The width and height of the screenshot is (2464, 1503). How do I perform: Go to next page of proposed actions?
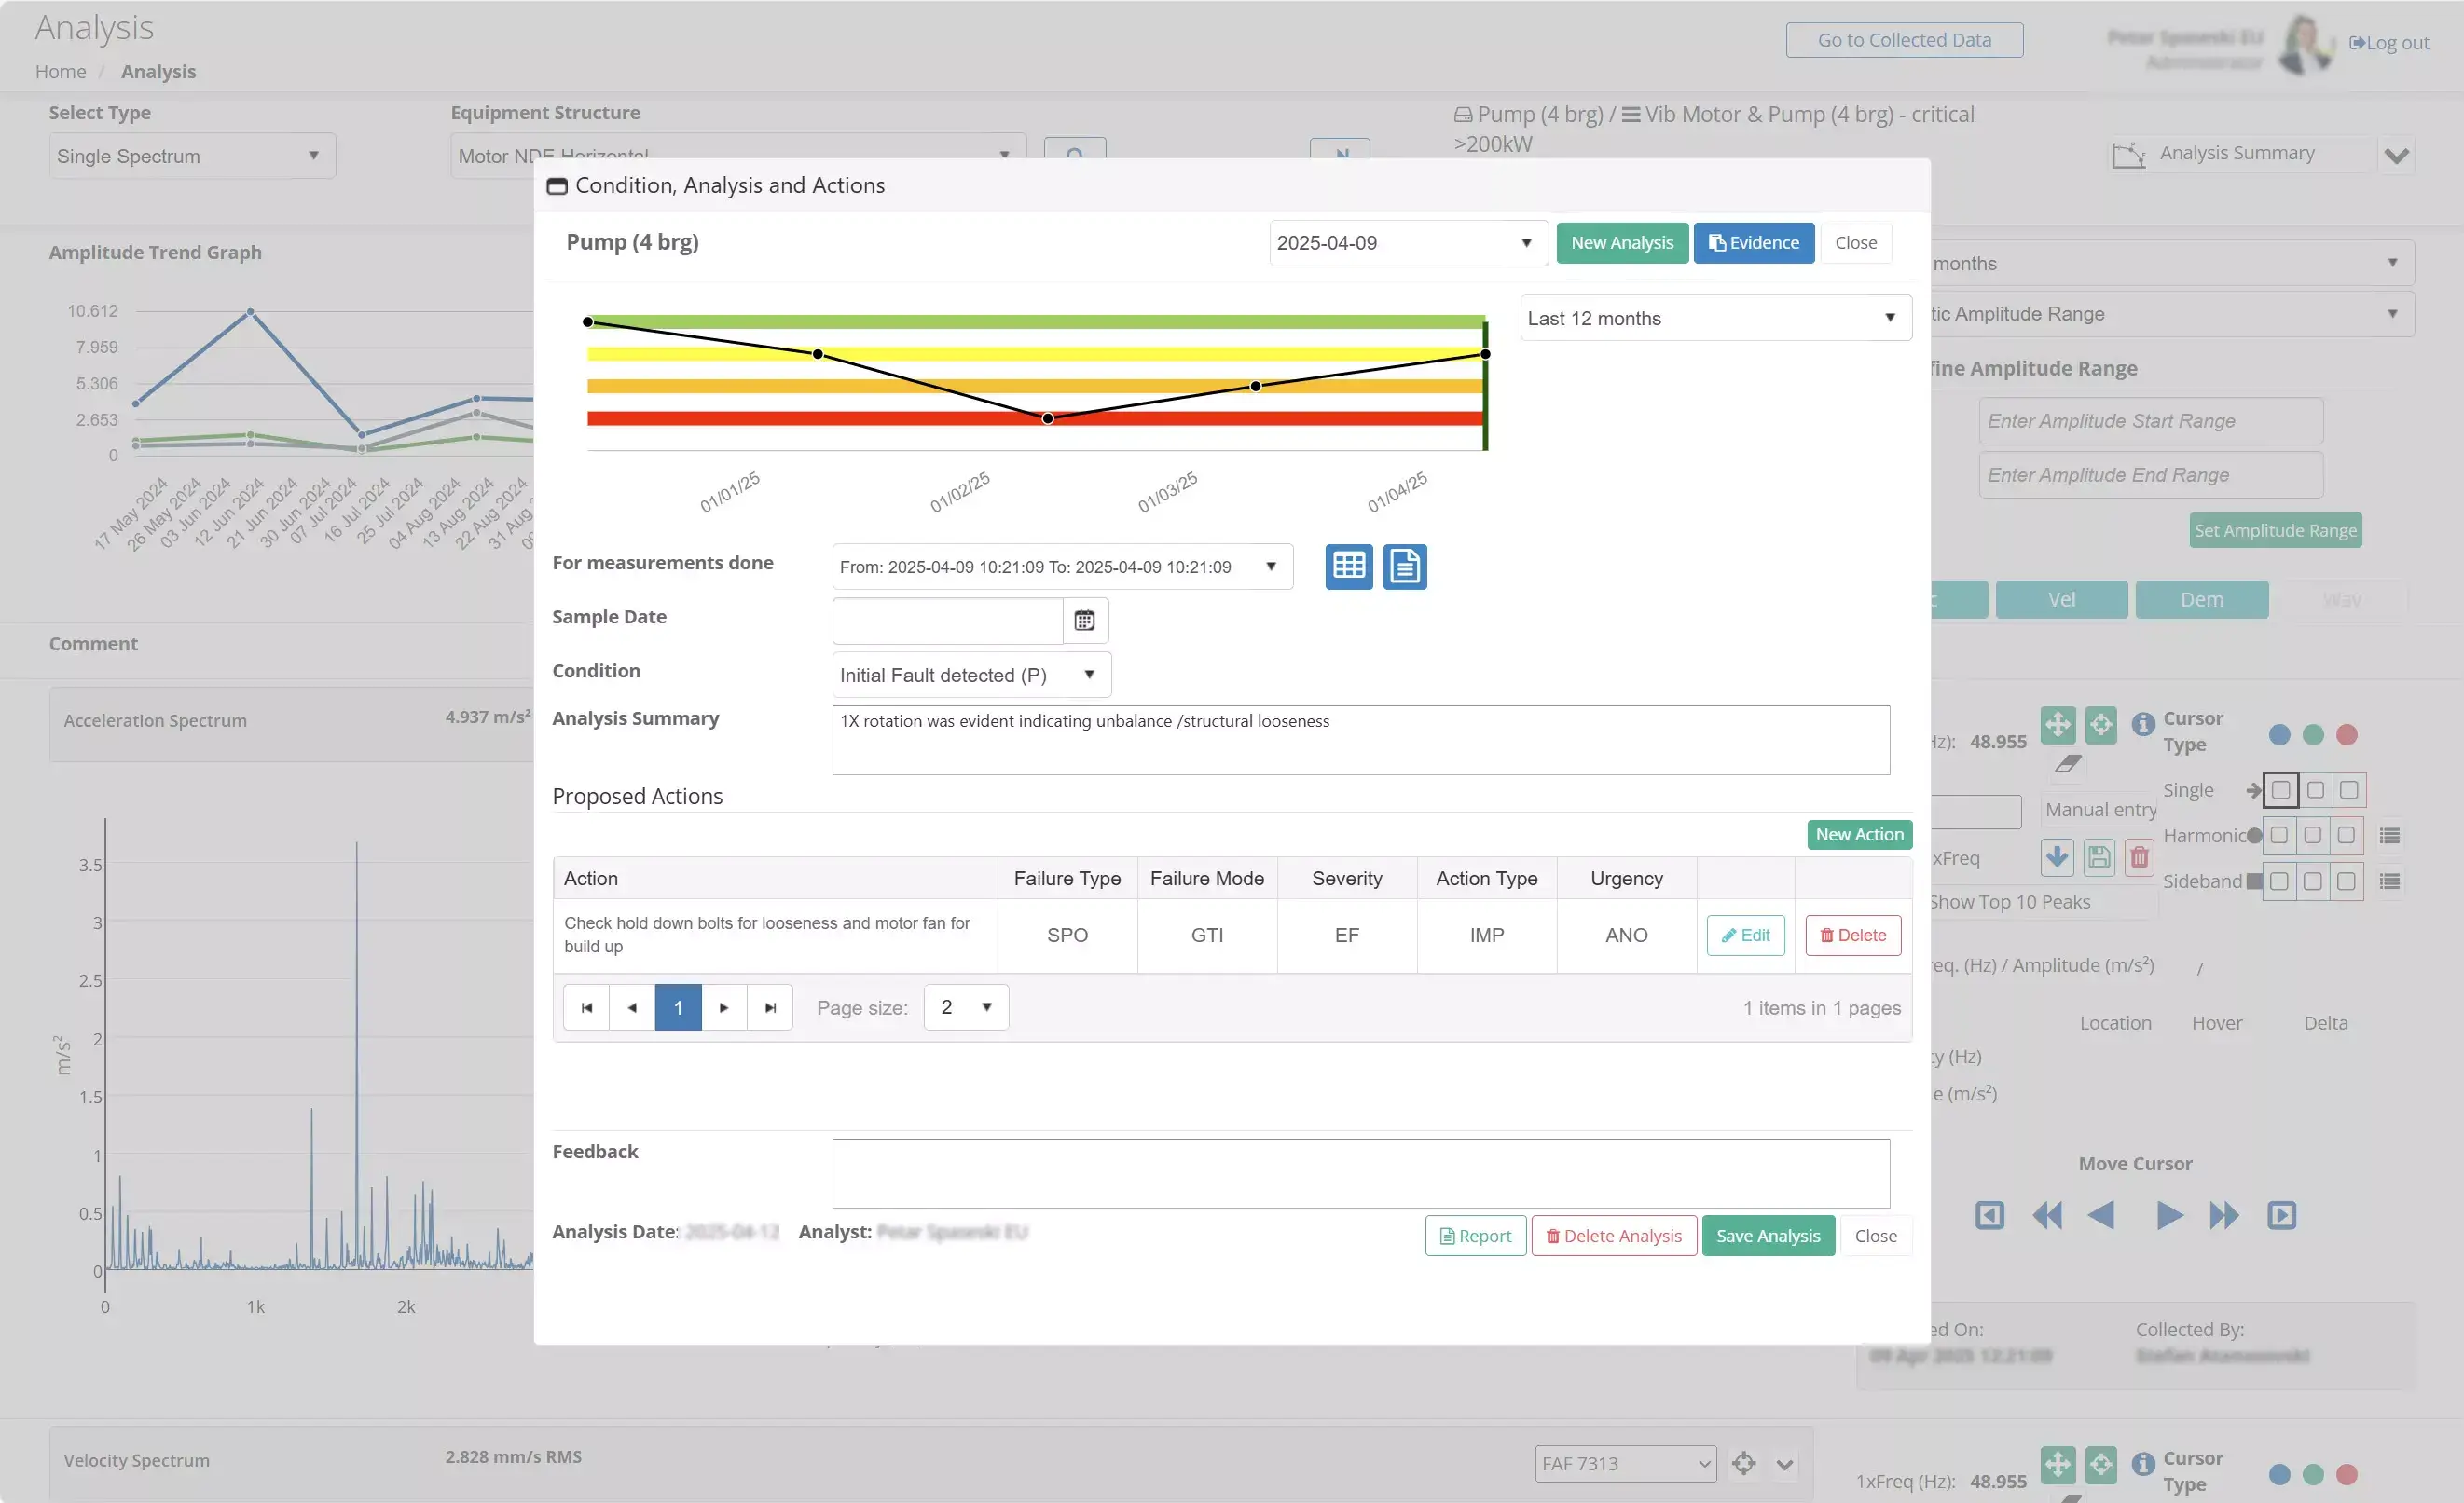click(724, 1007)
